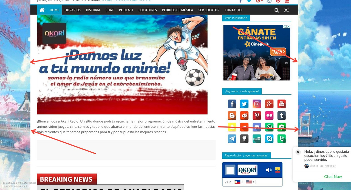Screen dimensions: 351x190
Task: Open the home icon in navigation bar
Action: coord(42,10)
